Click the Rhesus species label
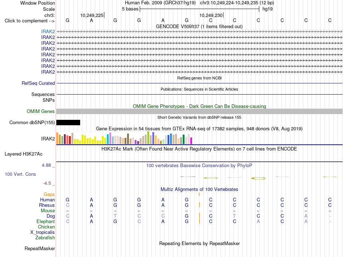The height and width of the screenshot is (257, 343). (47, 205)
